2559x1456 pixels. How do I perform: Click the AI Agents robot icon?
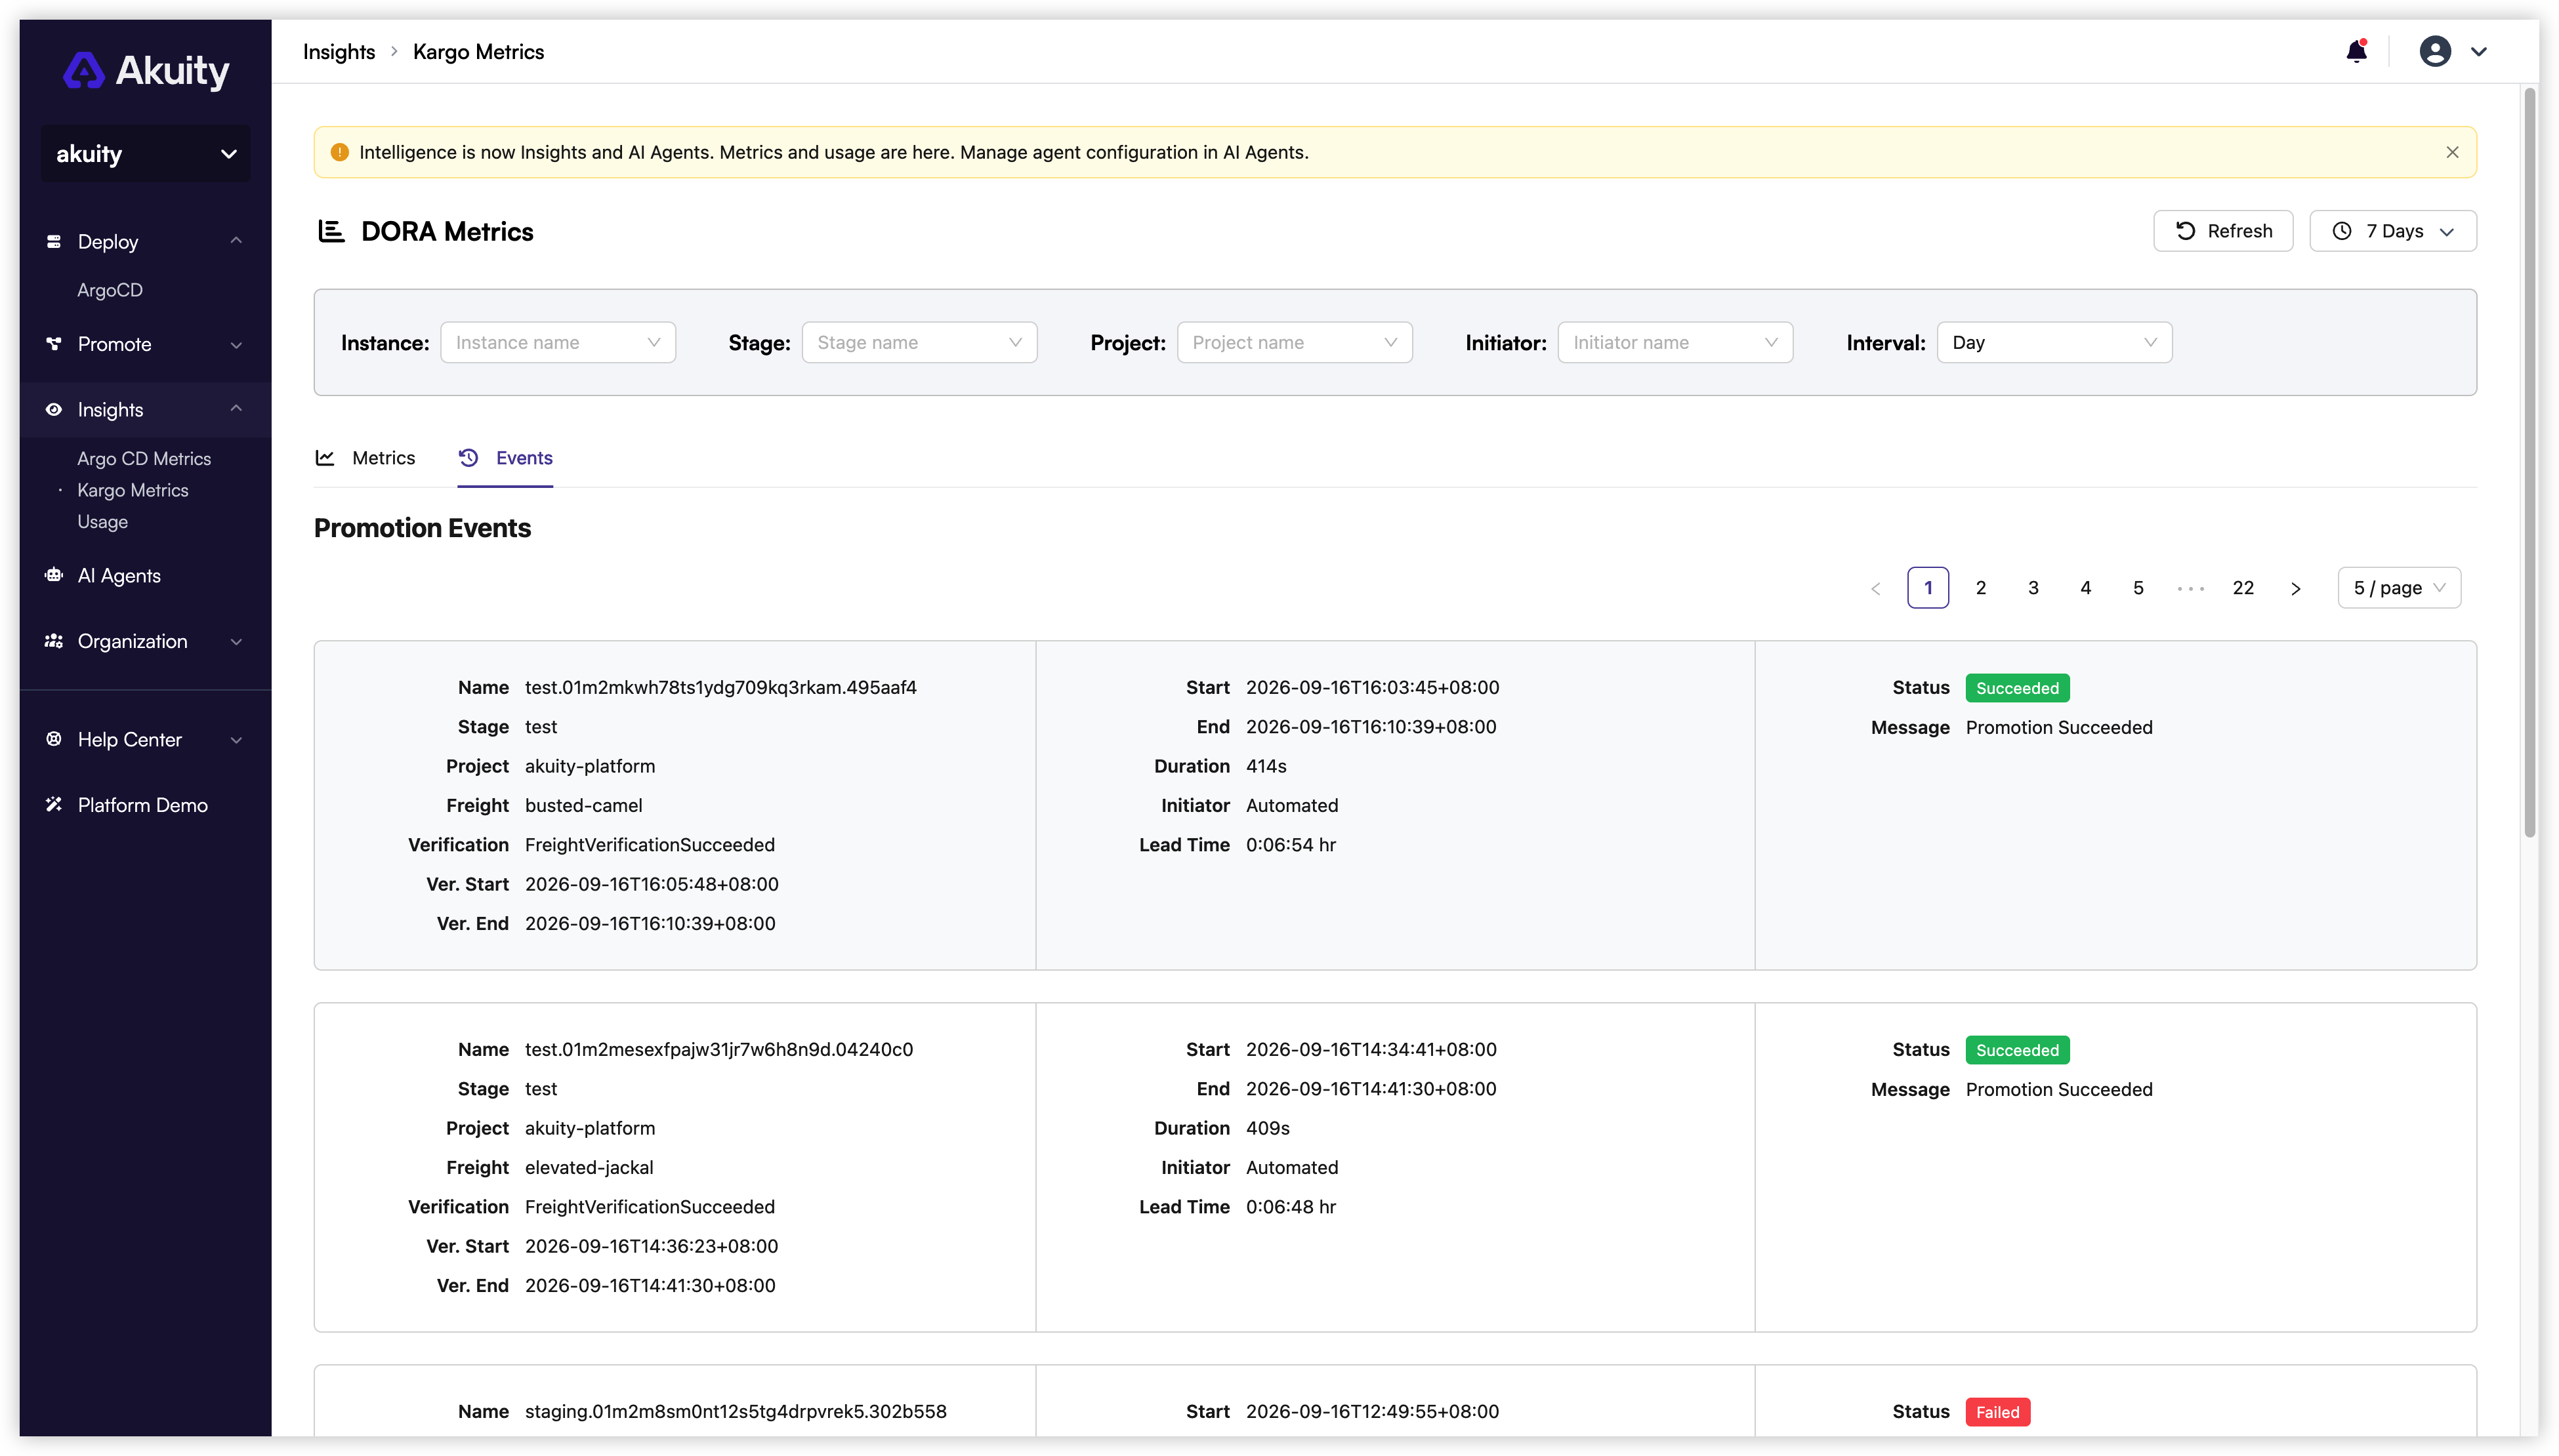point(54,576)
